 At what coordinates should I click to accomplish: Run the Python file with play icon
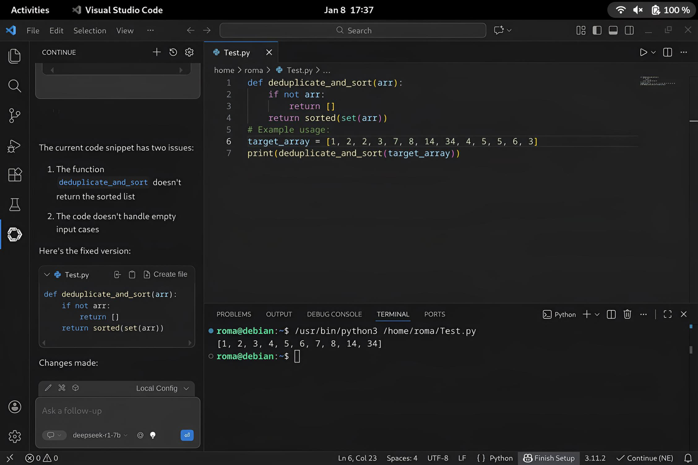643,52
